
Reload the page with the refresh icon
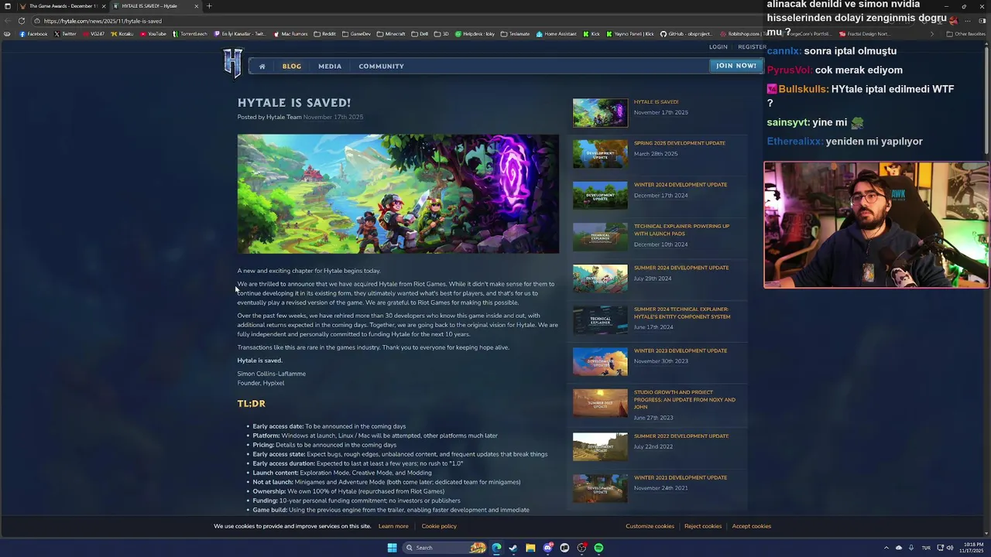click(x=22, y=21)
